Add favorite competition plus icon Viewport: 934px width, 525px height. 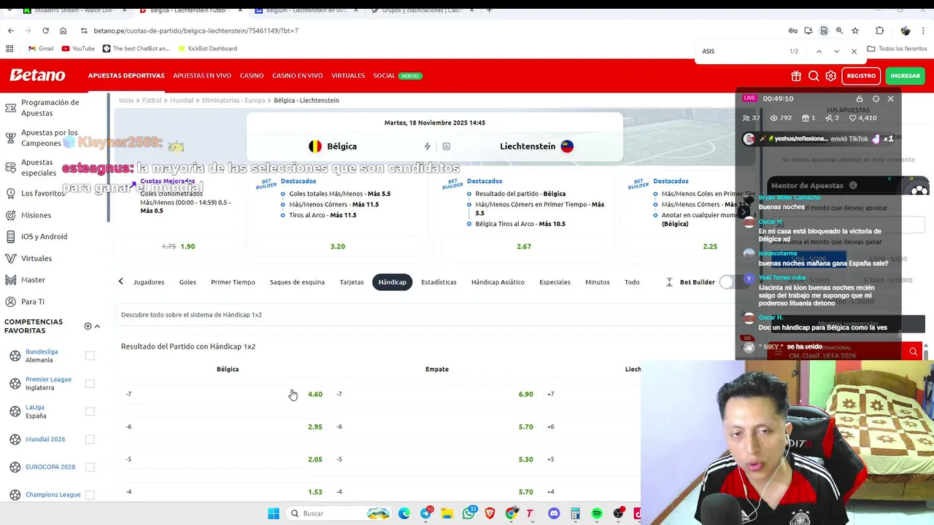(x=88, y=326)
